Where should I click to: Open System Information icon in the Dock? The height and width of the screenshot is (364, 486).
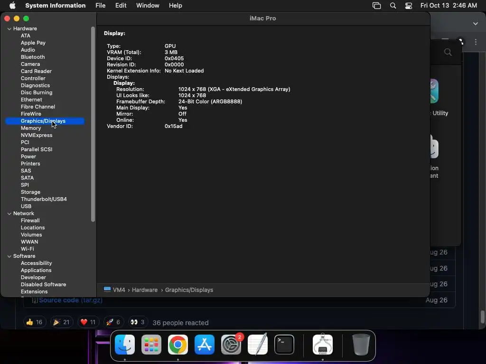tap(323, 345)
